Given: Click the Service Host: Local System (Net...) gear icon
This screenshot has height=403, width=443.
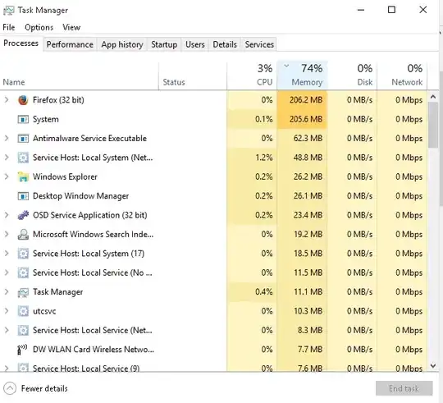Looking at the screenshot, I should coord(23,158).
